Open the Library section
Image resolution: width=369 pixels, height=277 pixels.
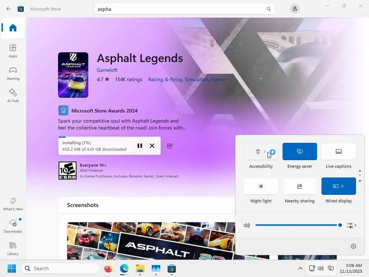pos(13,249)
